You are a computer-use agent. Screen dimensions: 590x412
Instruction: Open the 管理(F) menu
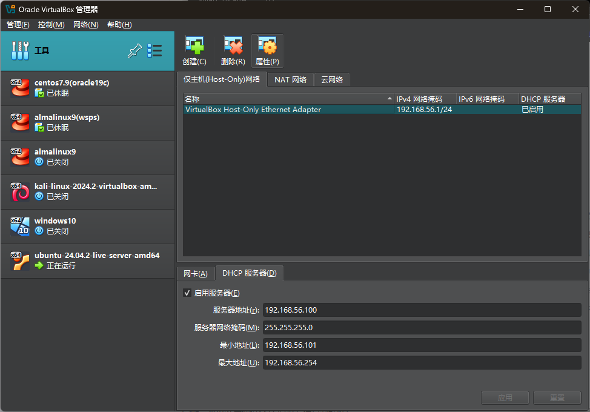(x=18, y=25)
